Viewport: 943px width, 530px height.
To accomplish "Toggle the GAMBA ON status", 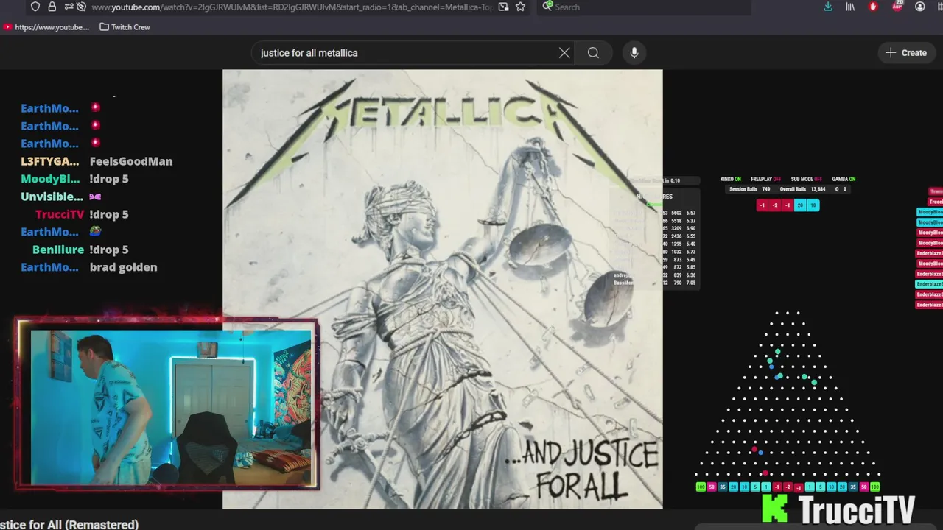I will click(844, 179).
